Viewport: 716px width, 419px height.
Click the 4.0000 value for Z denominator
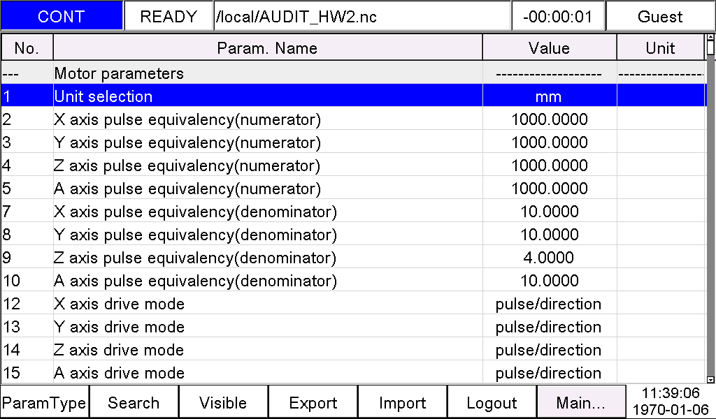click(550, 257)
